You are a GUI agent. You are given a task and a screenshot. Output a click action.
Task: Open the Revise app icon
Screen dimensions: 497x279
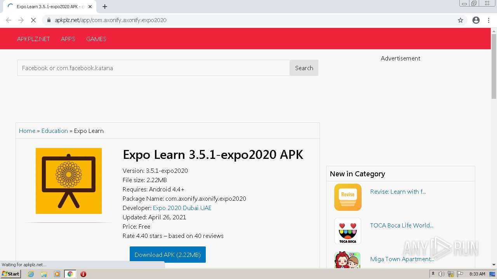348,197
